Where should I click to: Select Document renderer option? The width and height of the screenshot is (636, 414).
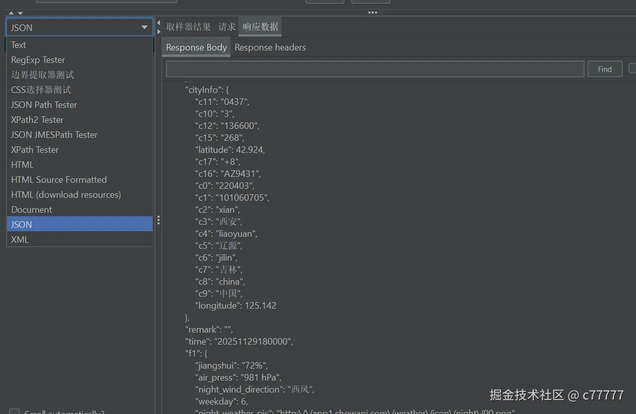pos(79,210)
